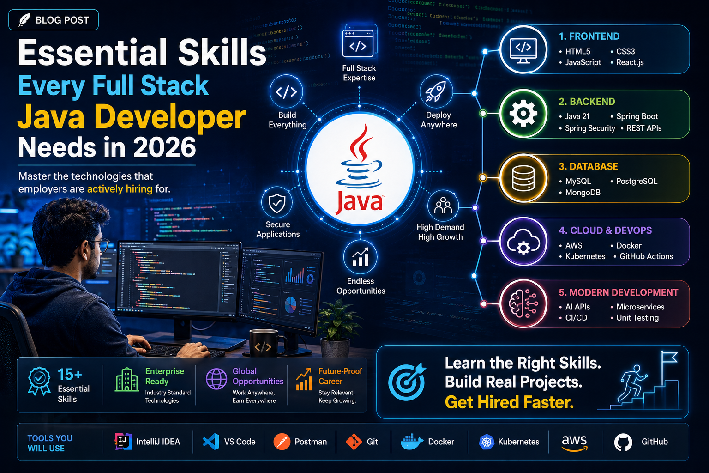Viewport: 709px width, 473px height.
Task: Click the Essential Skills main headline
Action: tap(142, 52)
